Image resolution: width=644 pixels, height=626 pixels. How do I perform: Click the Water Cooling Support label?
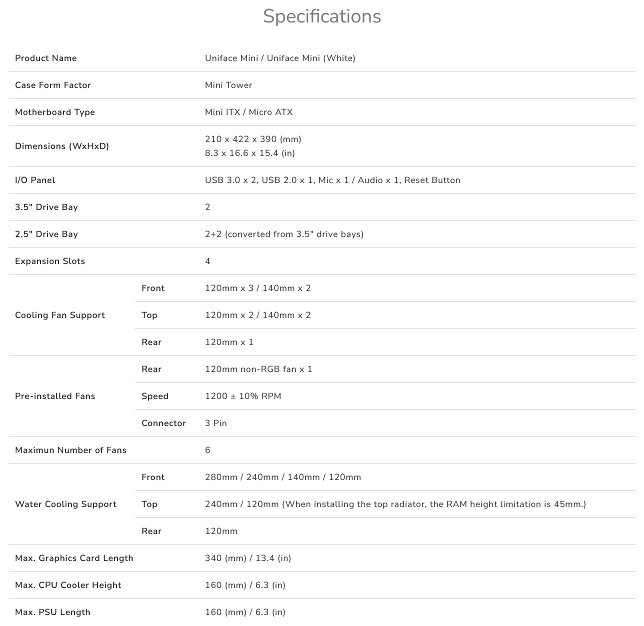[x=65, y=504]
